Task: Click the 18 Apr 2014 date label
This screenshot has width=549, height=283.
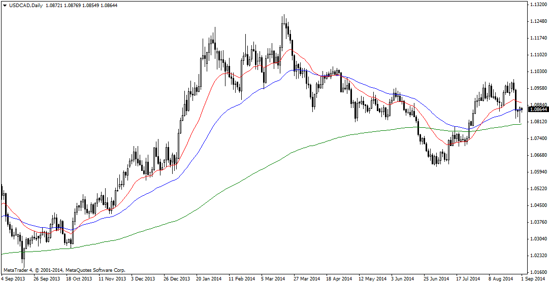Action: (339, 279)
